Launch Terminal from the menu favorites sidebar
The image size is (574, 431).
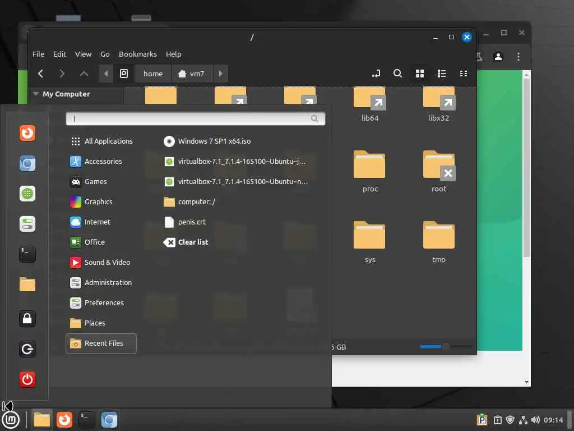[27, 254]
